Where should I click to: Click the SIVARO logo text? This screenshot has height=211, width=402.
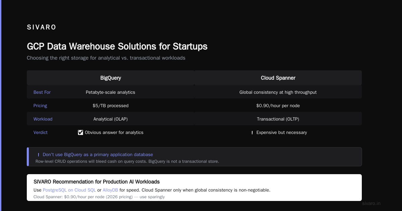click(42, 27)
